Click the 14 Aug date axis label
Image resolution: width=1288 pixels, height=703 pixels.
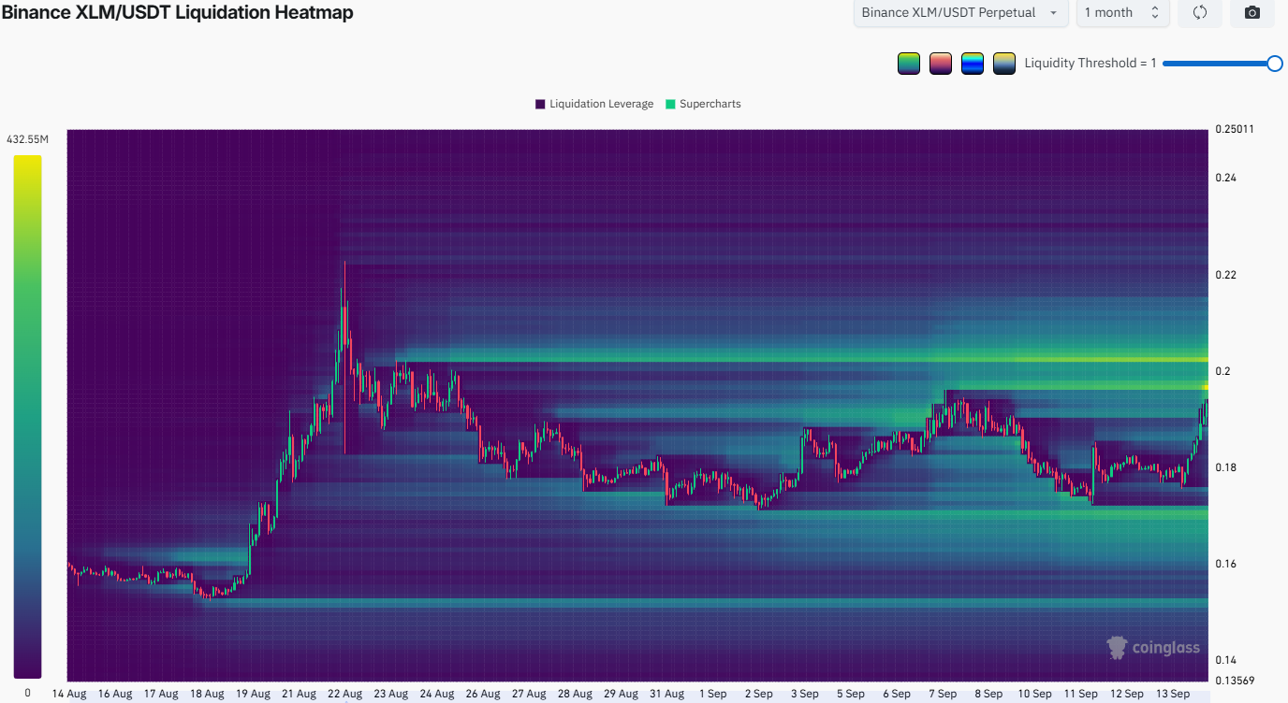tap(69, 694)
